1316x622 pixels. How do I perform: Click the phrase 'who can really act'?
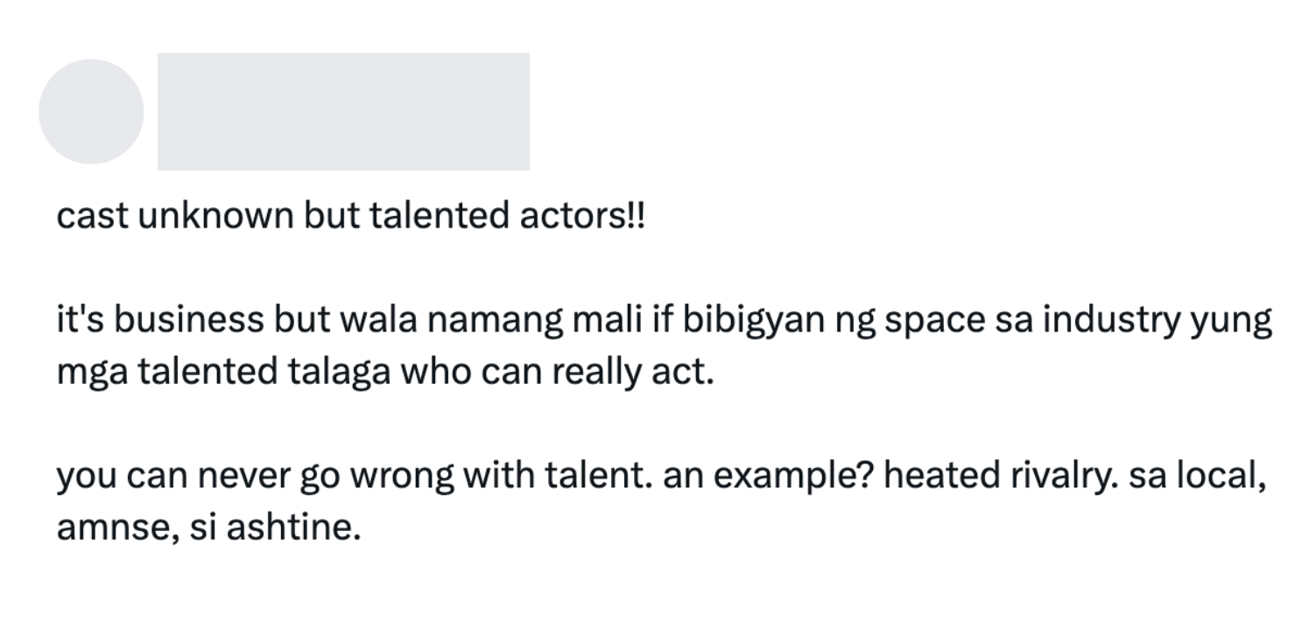558,374
